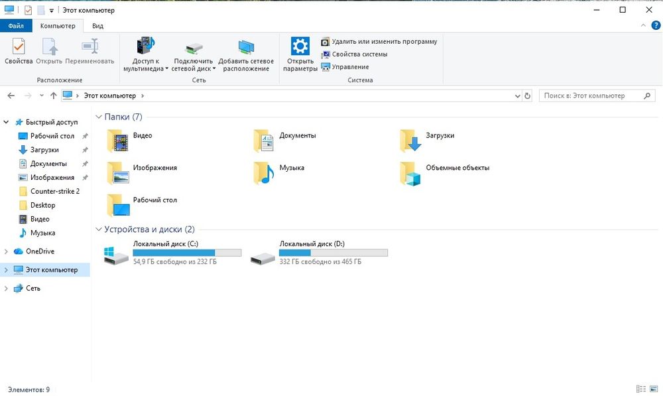The height and width of the screenshot is (396, 663).
Task: Click the refresh icon beside address bar
Action: tap(527, 96)
